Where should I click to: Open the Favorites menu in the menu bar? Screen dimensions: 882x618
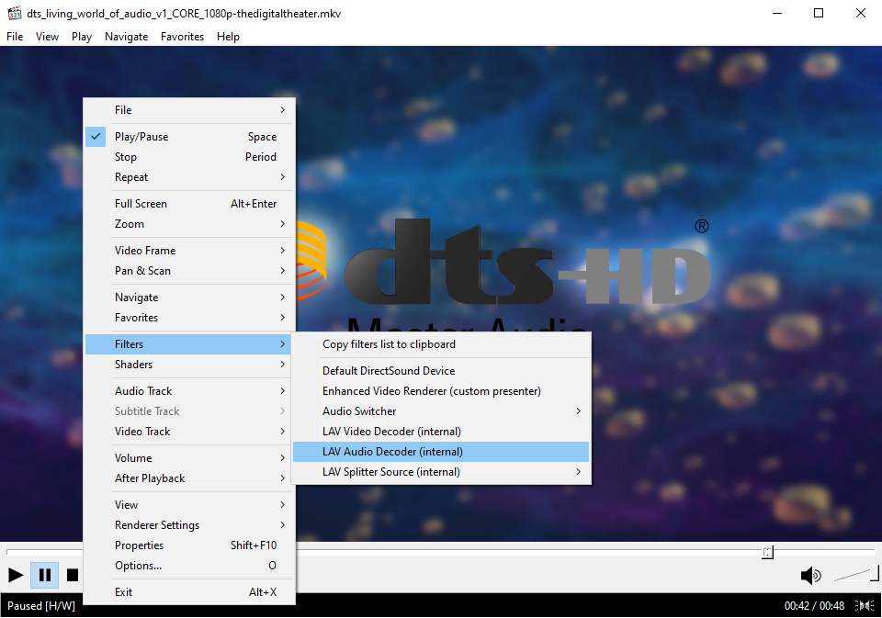coord(182,37)
